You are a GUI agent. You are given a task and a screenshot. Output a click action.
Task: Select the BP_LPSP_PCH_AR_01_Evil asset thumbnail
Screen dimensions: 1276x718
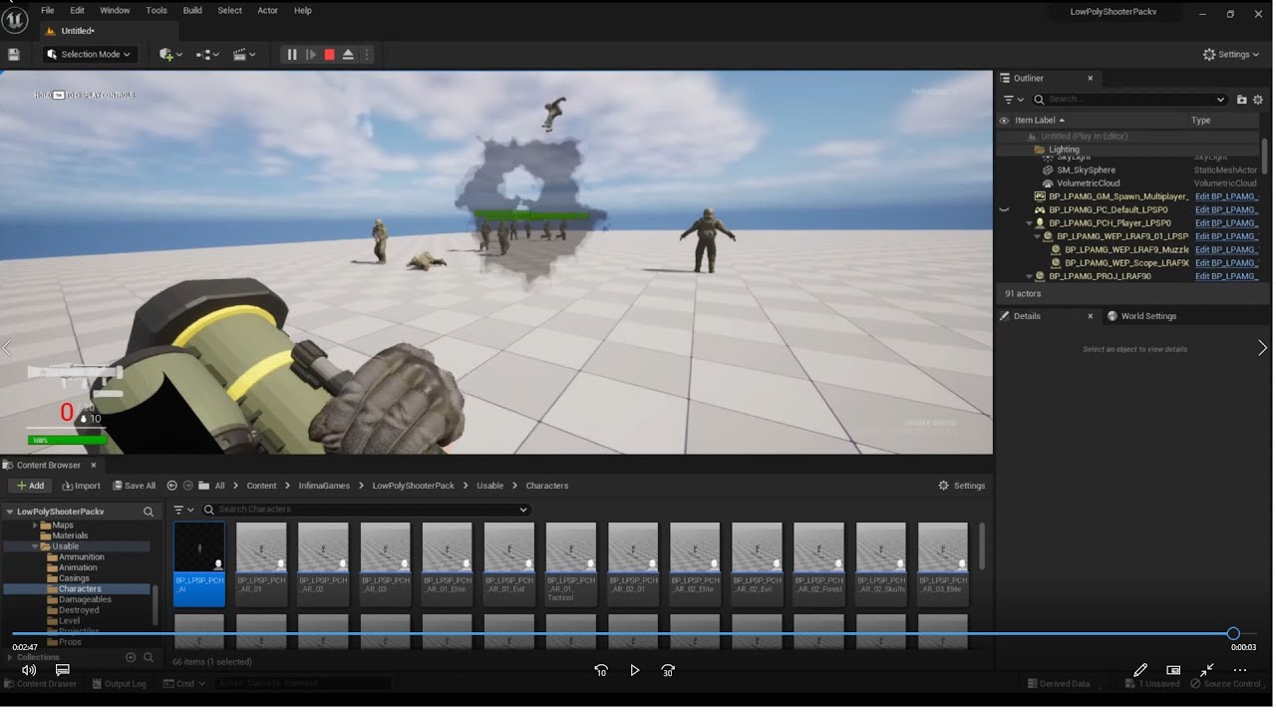[x=509, y=563]
